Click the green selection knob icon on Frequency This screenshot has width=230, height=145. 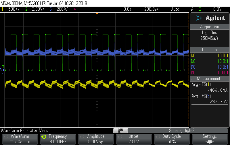click(x=44, y=136)
